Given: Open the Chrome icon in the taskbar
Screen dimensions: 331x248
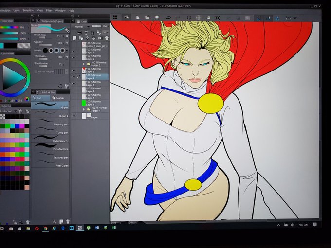Looking at the screenshot, I should click(45, 228).
